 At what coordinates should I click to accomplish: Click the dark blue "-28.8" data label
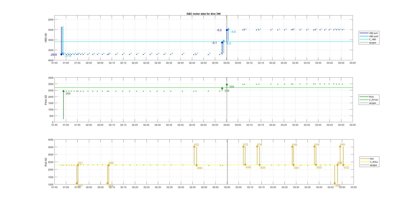click(54, 55)
